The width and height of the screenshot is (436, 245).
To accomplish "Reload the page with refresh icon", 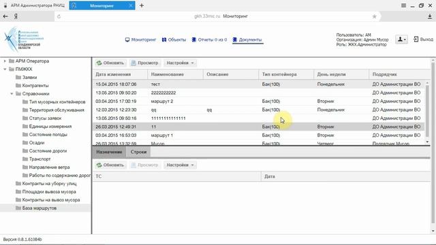I will click(x=59, y=16).
